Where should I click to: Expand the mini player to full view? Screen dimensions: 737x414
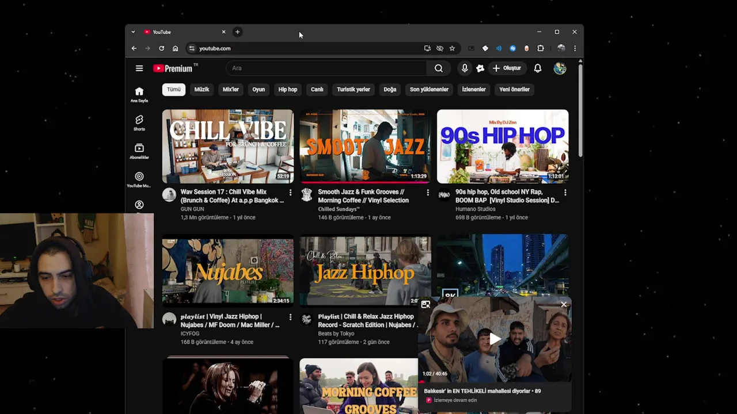coord(426,305)
